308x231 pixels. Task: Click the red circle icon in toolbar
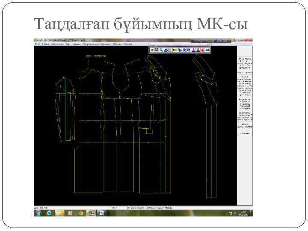pos(203,50)
